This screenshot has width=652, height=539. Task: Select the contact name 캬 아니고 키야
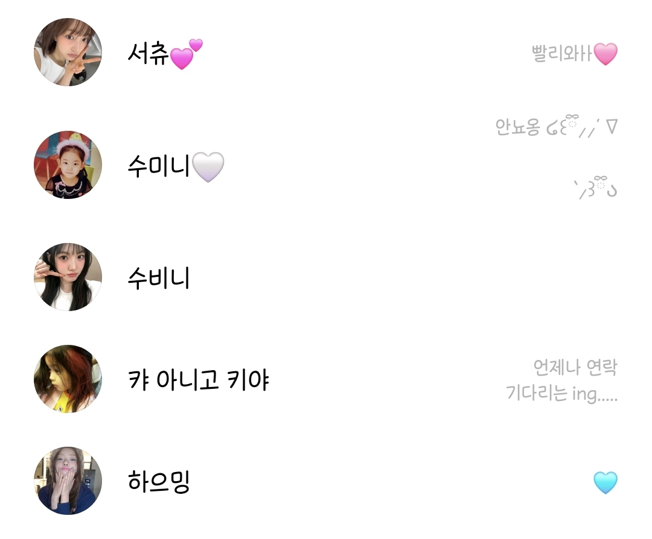[x=199, y=380]
